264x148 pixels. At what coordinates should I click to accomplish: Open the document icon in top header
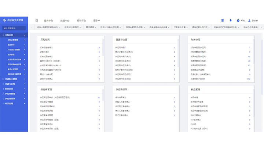tap(223, 21)
